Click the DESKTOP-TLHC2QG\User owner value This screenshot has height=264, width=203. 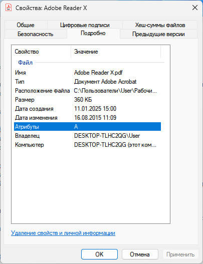click(107, 136)
